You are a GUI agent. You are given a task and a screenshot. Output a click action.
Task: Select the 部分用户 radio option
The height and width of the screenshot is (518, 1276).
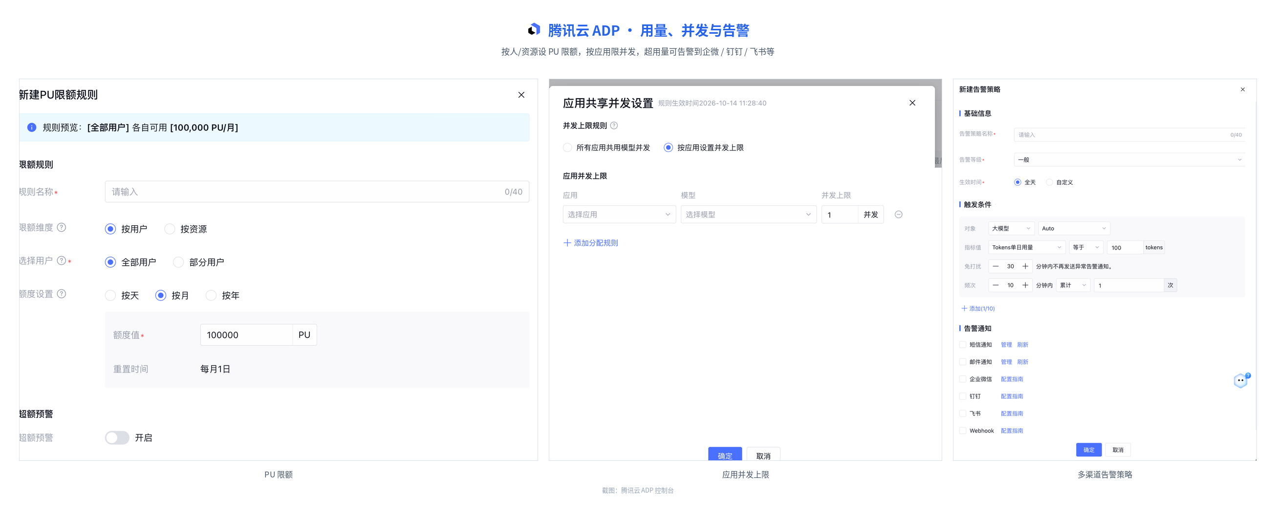(178, 262)
